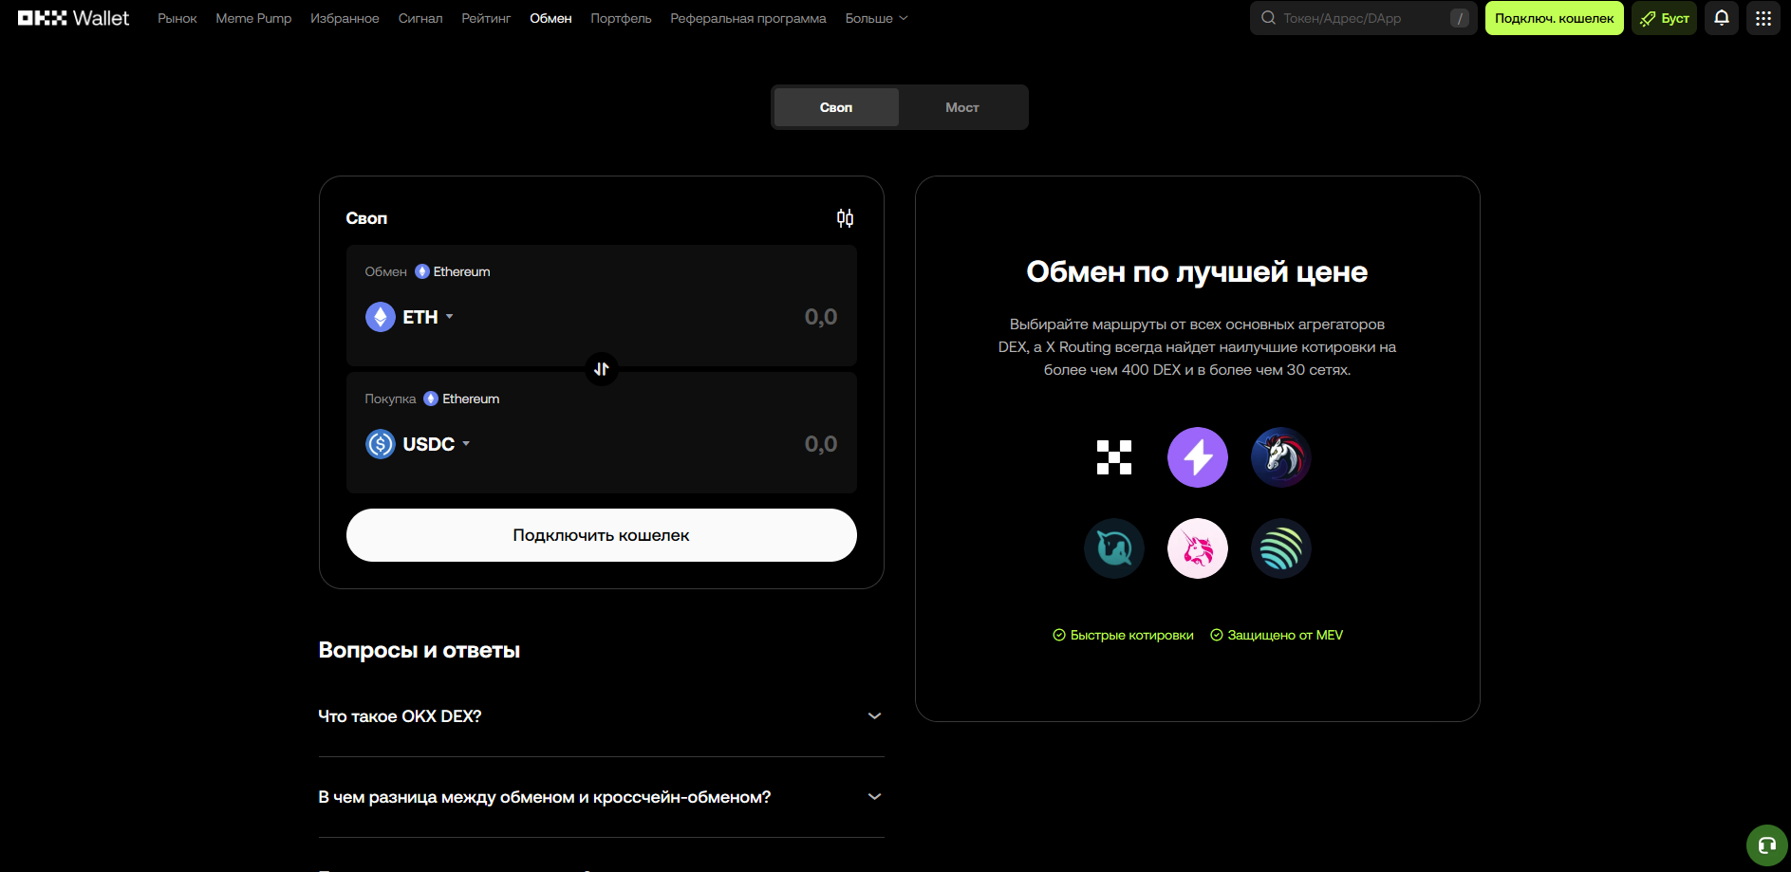Click the Токен/Адрес/DApp search field
The width and height of the screenshot is (1791, 872).
[1357, 18]
